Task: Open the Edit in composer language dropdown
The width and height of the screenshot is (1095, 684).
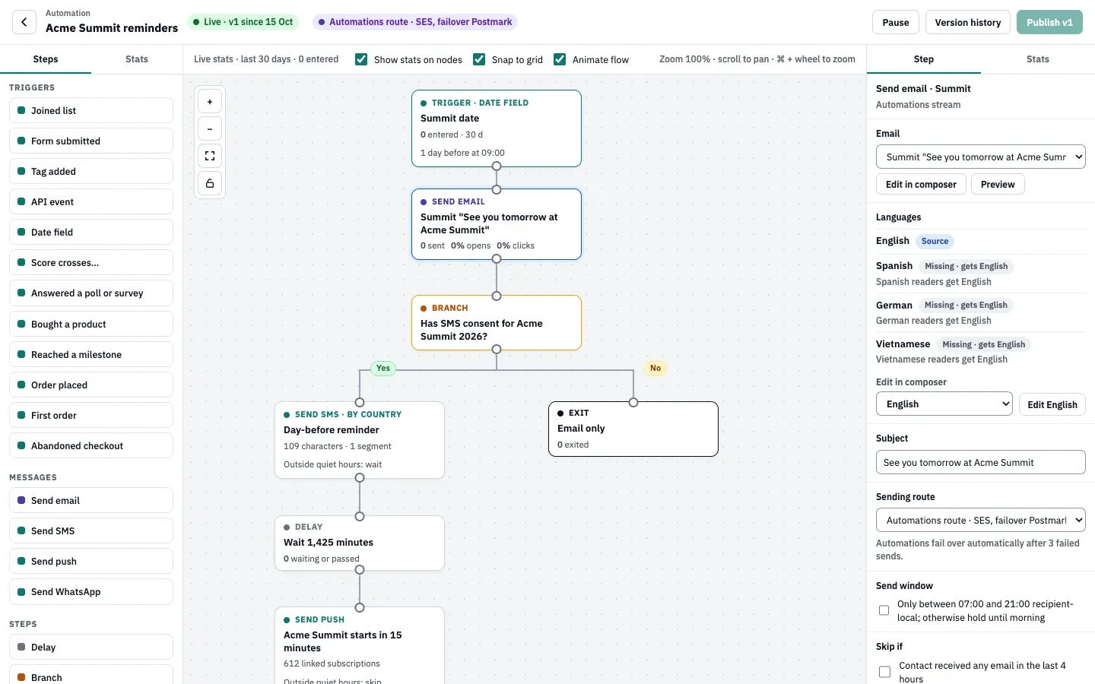Action: [x=944, y=404]
